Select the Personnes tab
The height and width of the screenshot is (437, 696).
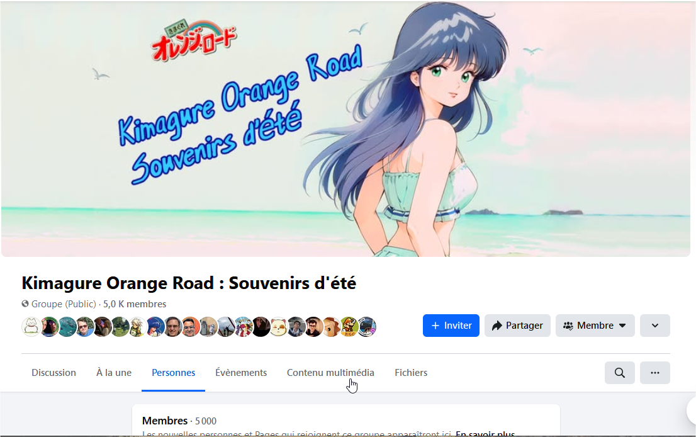pyautogui.click(x=174, y=373)
